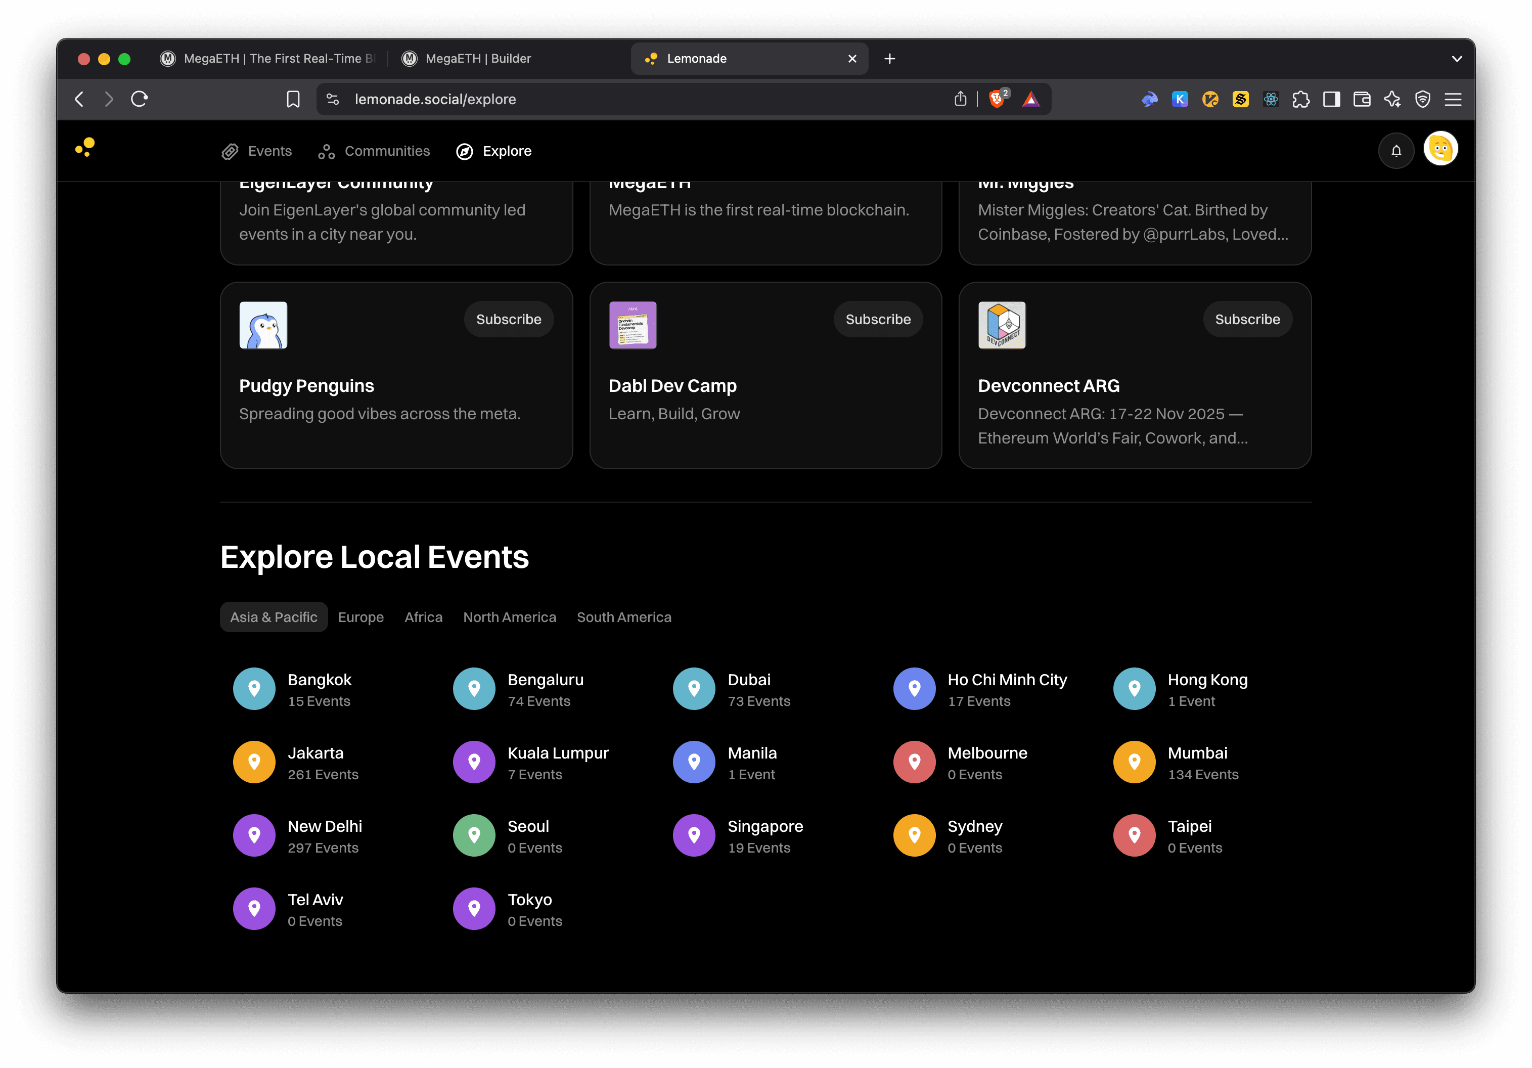The height and width of the screenshot is (1068, 1532).
Task: Click the Kuala Lumpur location pin
Action: click(x=474, y=762)
